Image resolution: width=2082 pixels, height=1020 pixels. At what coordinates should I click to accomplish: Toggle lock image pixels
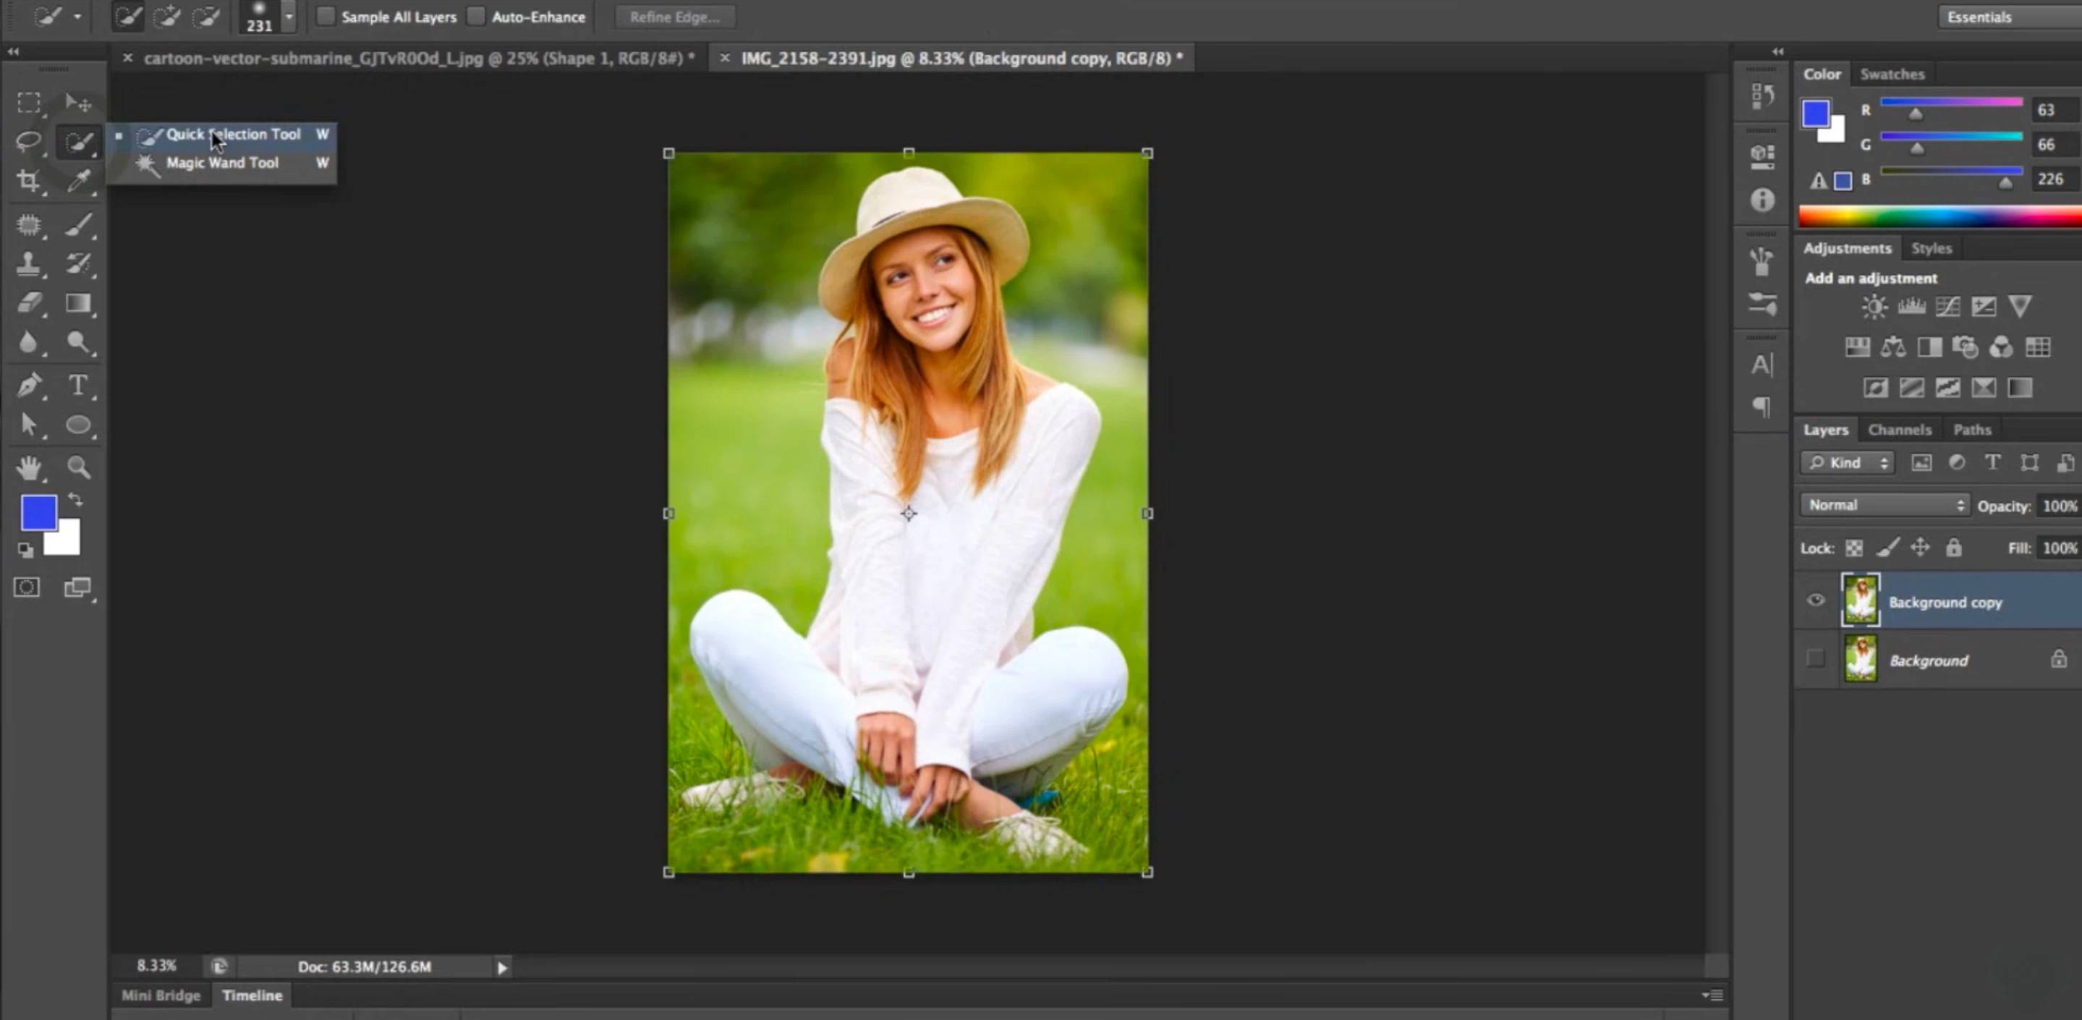coord(1887,549)
